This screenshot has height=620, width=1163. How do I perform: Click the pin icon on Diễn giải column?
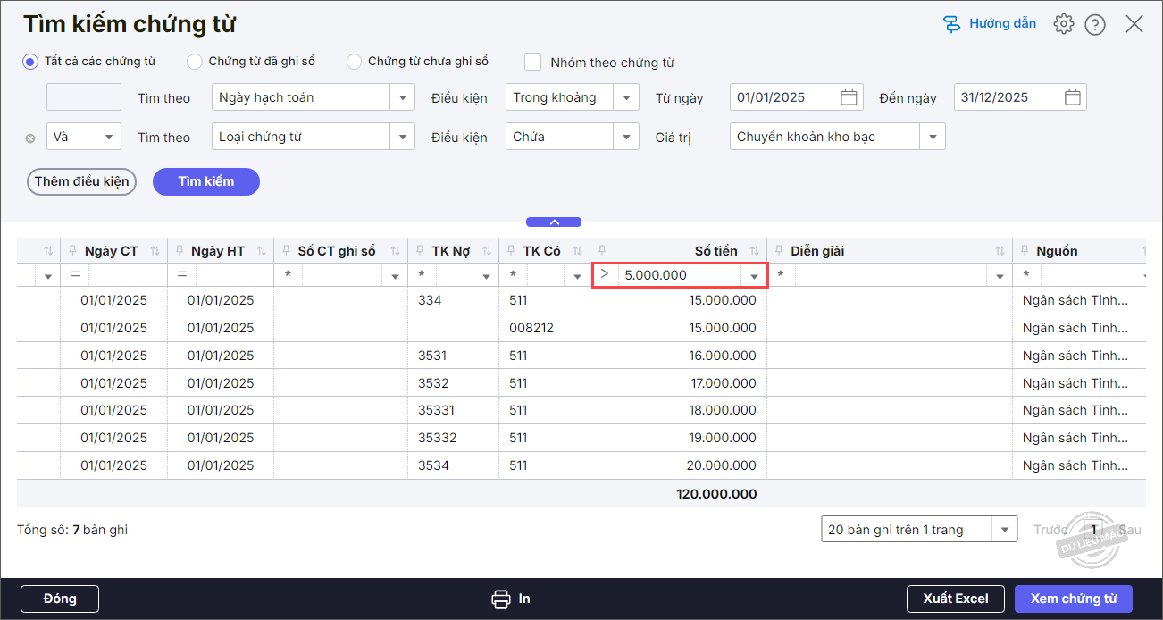777,251
